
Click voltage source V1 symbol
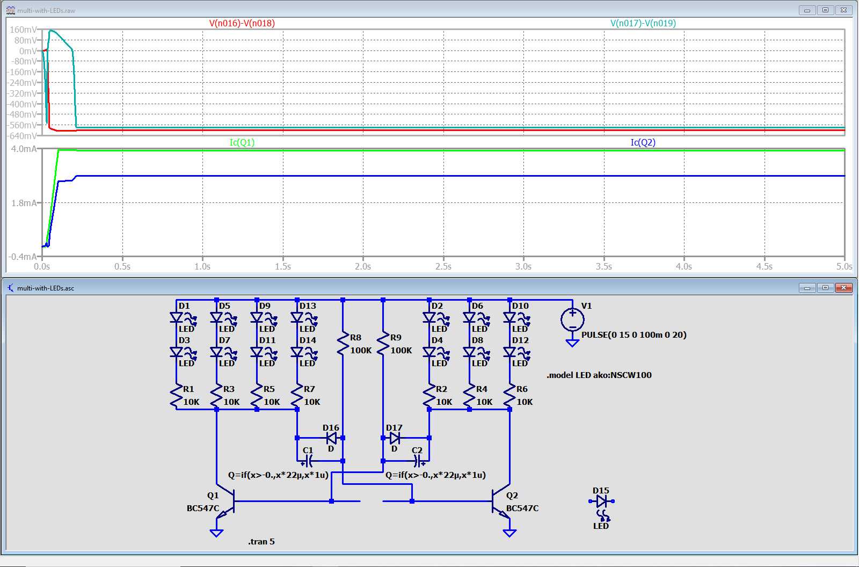click(x=572, y=320)
